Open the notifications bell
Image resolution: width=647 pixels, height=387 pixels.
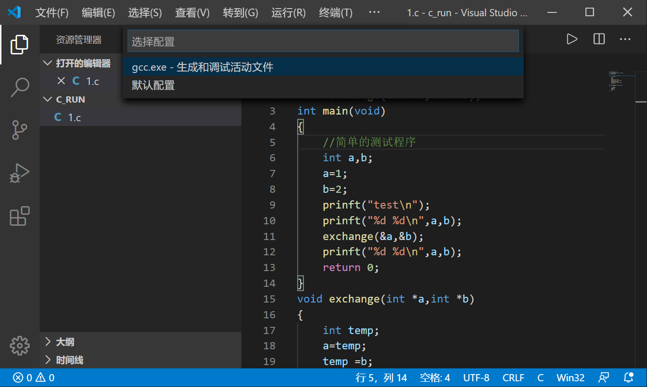(628, 377)
